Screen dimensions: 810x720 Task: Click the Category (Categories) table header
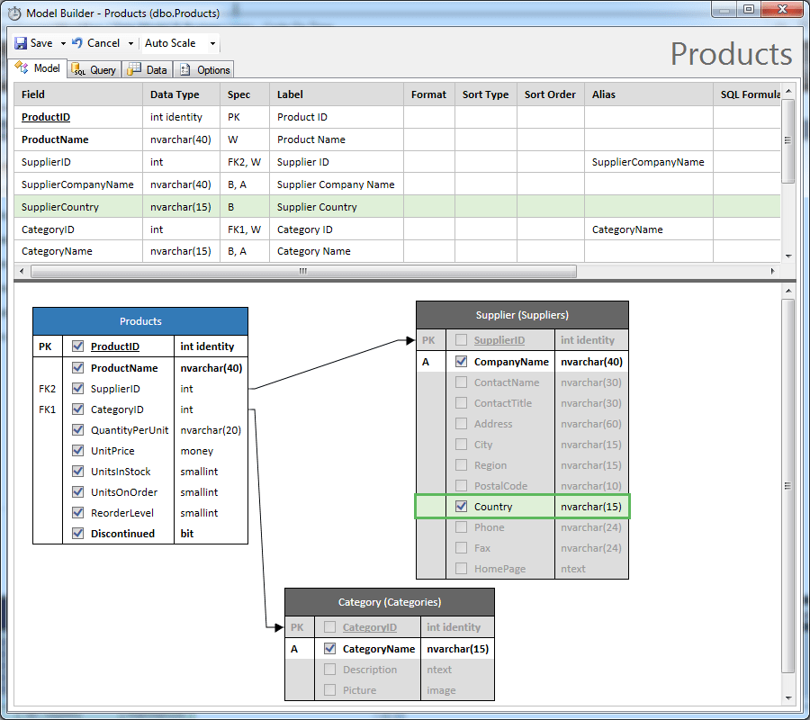tap(390, 602)
